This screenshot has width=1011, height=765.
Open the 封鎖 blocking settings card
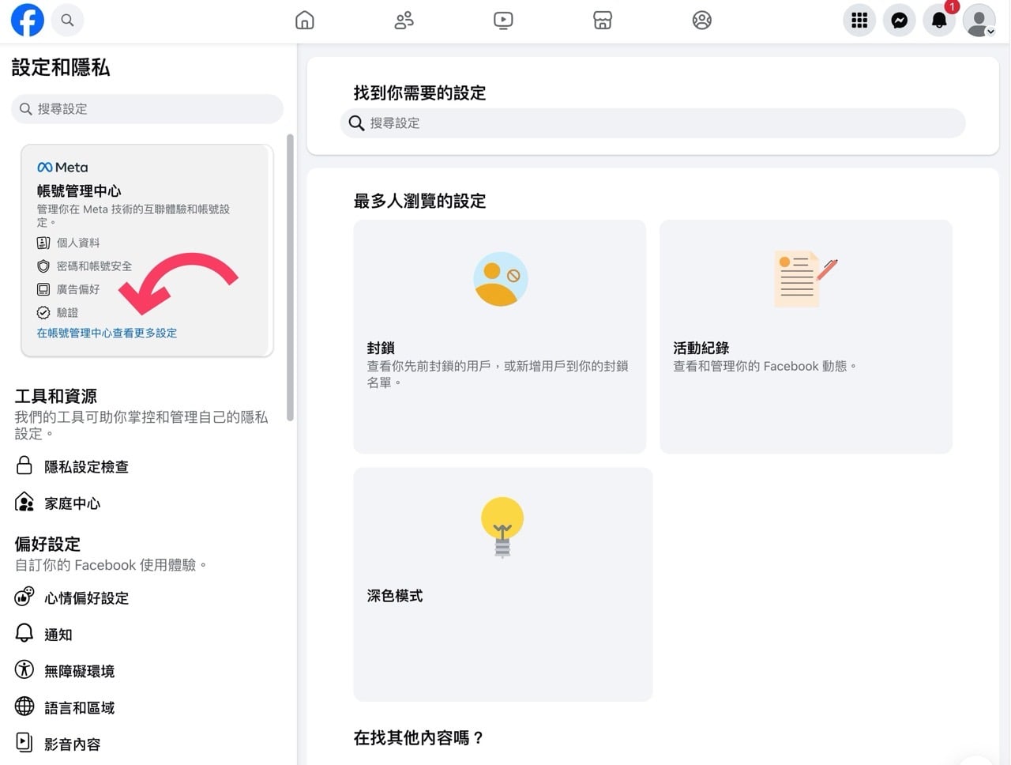pyautogui.click(x=499, y=336)
